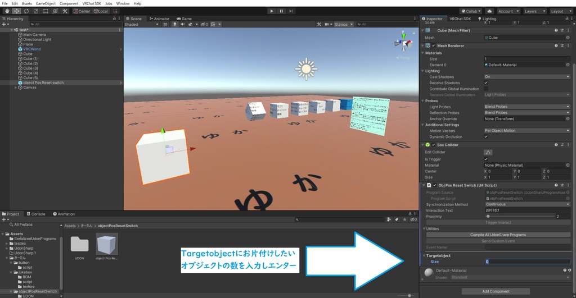576x298 pixels.
Task: Open Motion Vectors dropdown
Action: coord(526,131)
